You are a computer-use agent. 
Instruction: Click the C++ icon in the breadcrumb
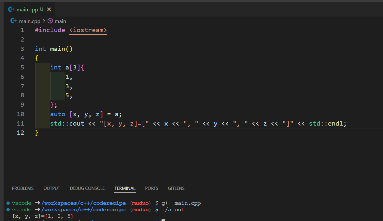(13, 21)
